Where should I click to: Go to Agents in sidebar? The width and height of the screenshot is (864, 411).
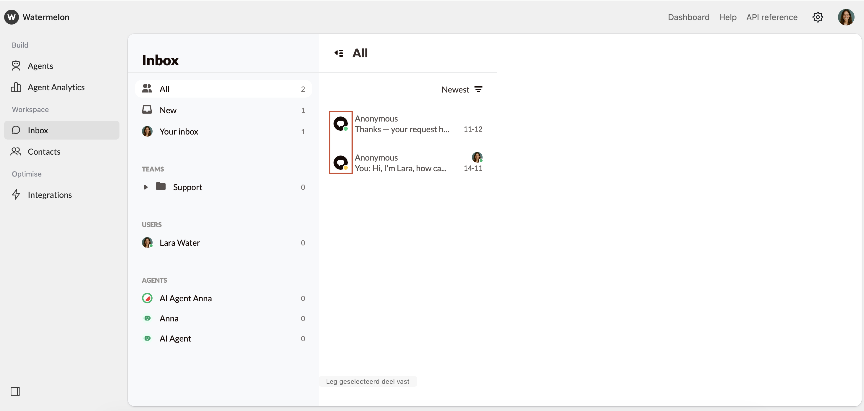[x=40, y=66]
